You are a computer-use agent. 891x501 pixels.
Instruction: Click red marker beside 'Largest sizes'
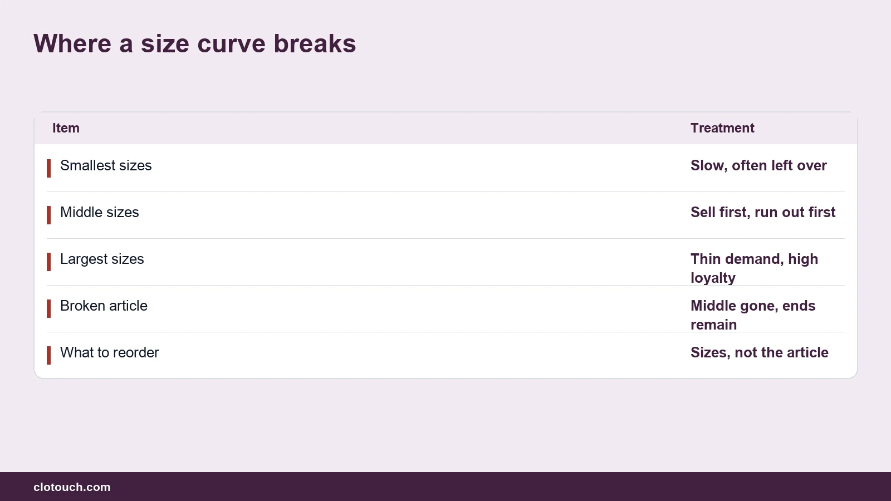[49, 262]
